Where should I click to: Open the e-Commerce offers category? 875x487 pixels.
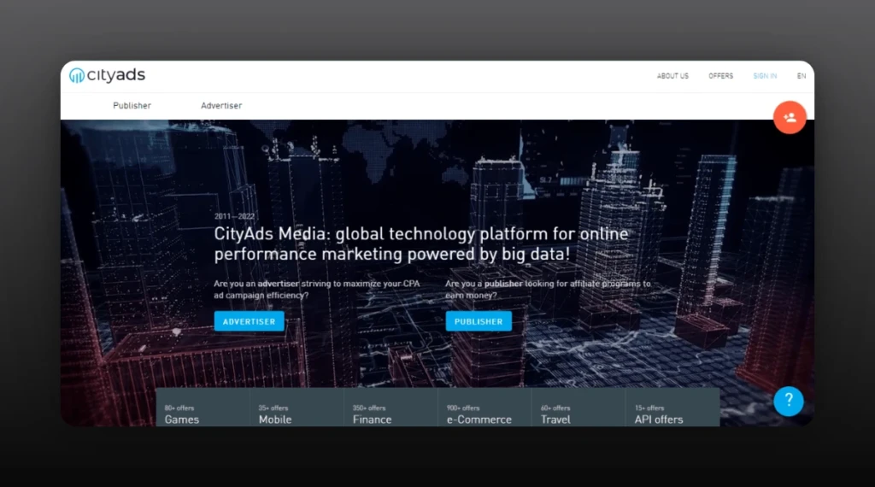click(x=484, y=408)
